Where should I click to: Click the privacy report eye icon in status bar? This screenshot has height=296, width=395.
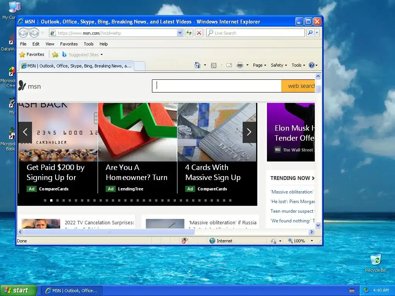pos(184,241)
